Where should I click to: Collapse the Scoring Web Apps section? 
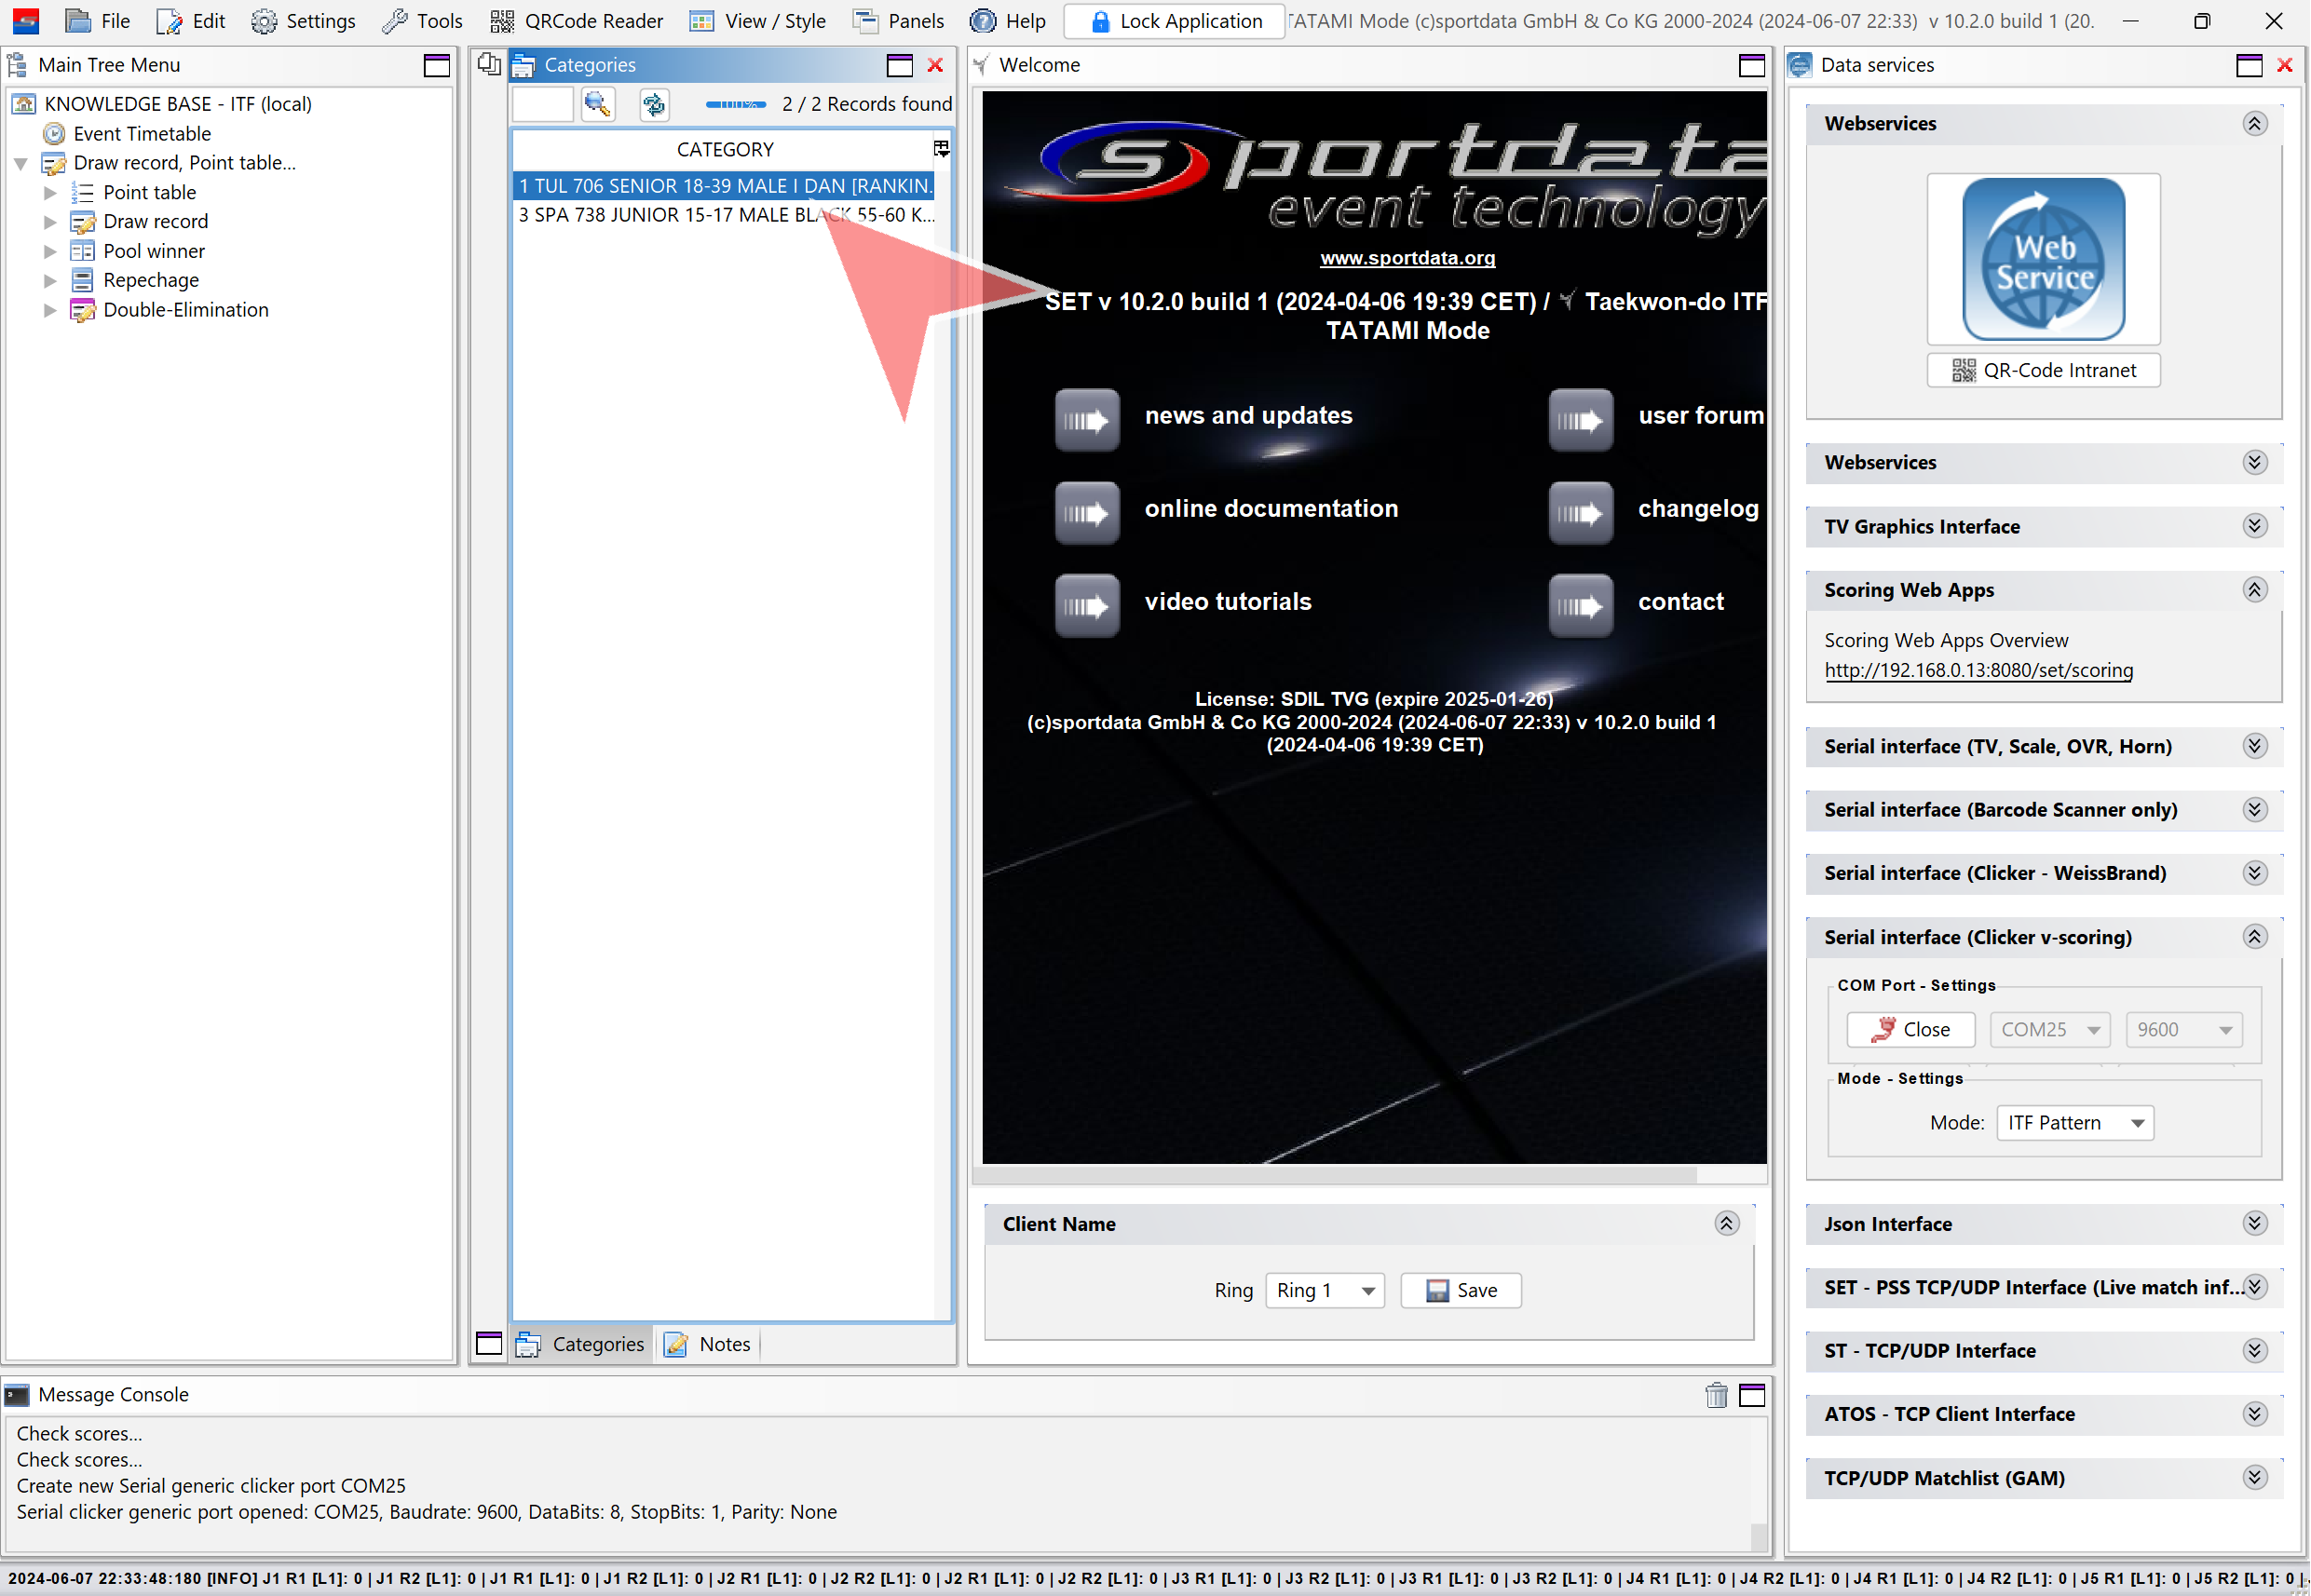(x=2254, y=590)
